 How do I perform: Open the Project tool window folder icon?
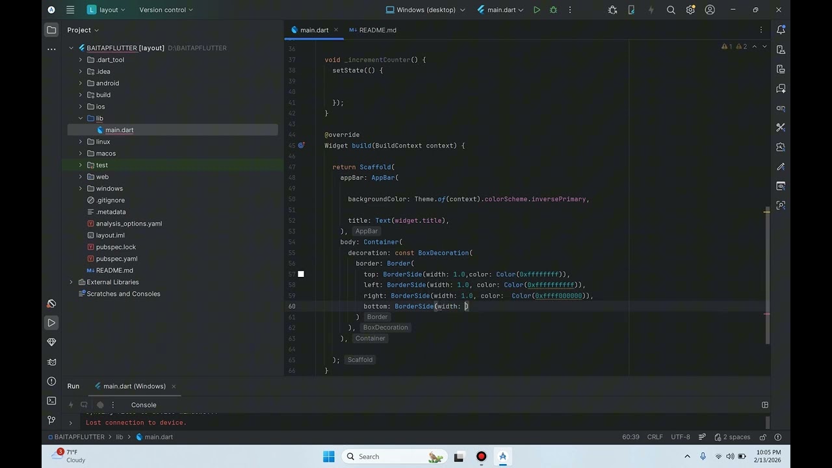tap(51, 30)
